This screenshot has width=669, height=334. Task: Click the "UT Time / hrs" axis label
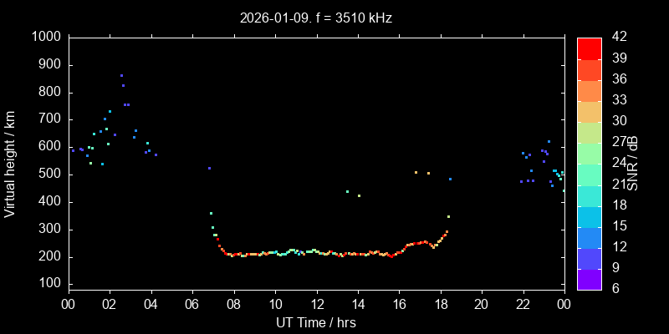tap(315, 322)
